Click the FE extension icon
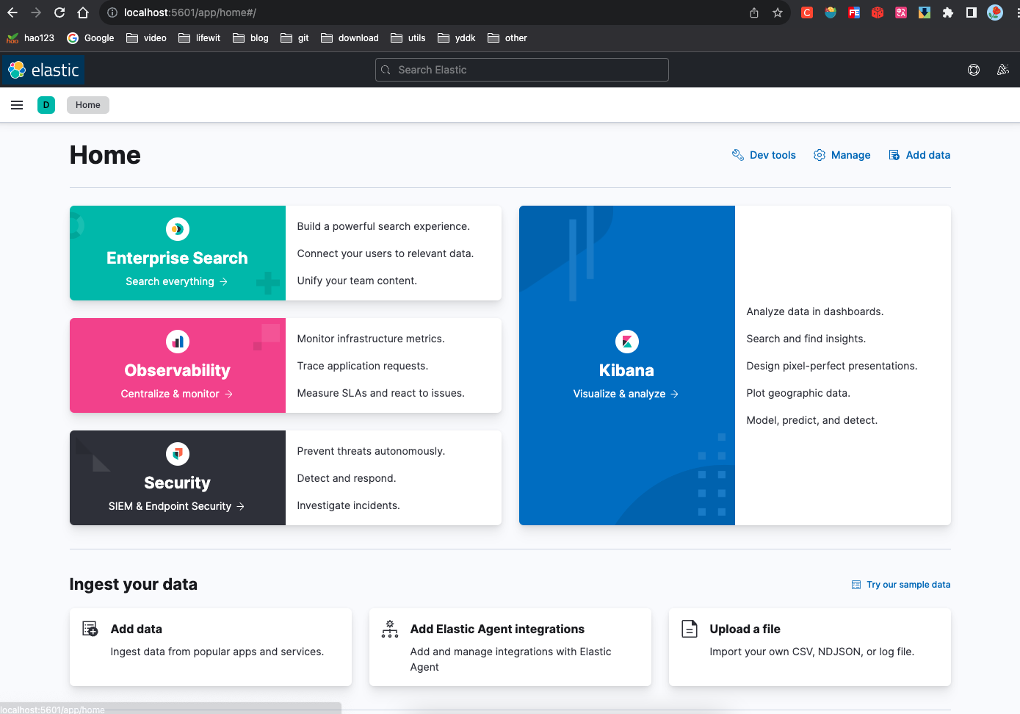The image size is (1020, 714). (x=854, y=12)
